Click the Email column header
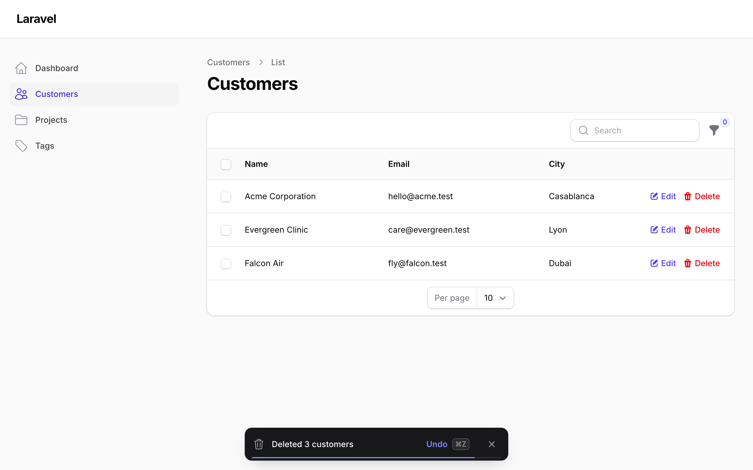 point(399,164)
